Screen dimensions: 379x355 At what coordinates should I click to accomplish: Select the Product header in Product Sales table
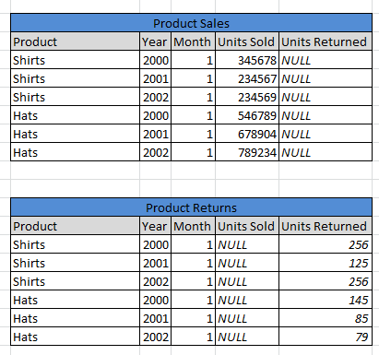coord(75,41)
